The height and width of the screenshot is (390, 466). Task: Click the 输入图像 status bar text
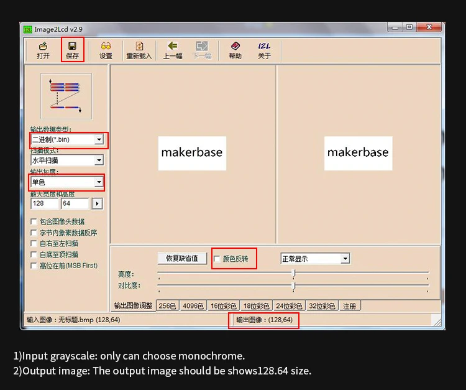coord(73,320)
